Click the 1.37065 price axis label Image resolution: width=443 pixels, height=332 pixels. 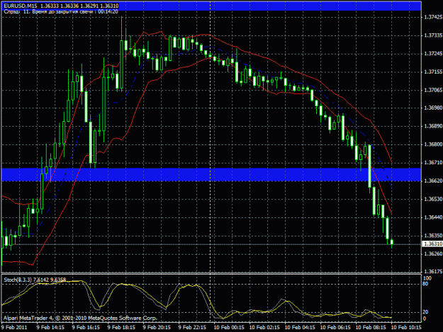(433, 90)
